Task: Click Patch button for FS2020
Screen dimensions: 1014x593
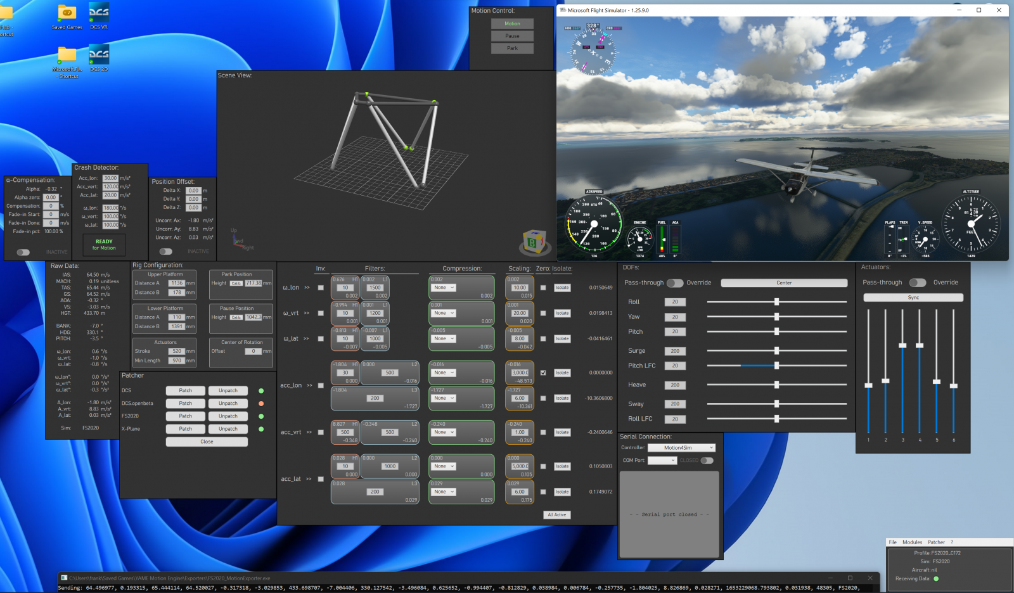Action: [x=185, y=416]
